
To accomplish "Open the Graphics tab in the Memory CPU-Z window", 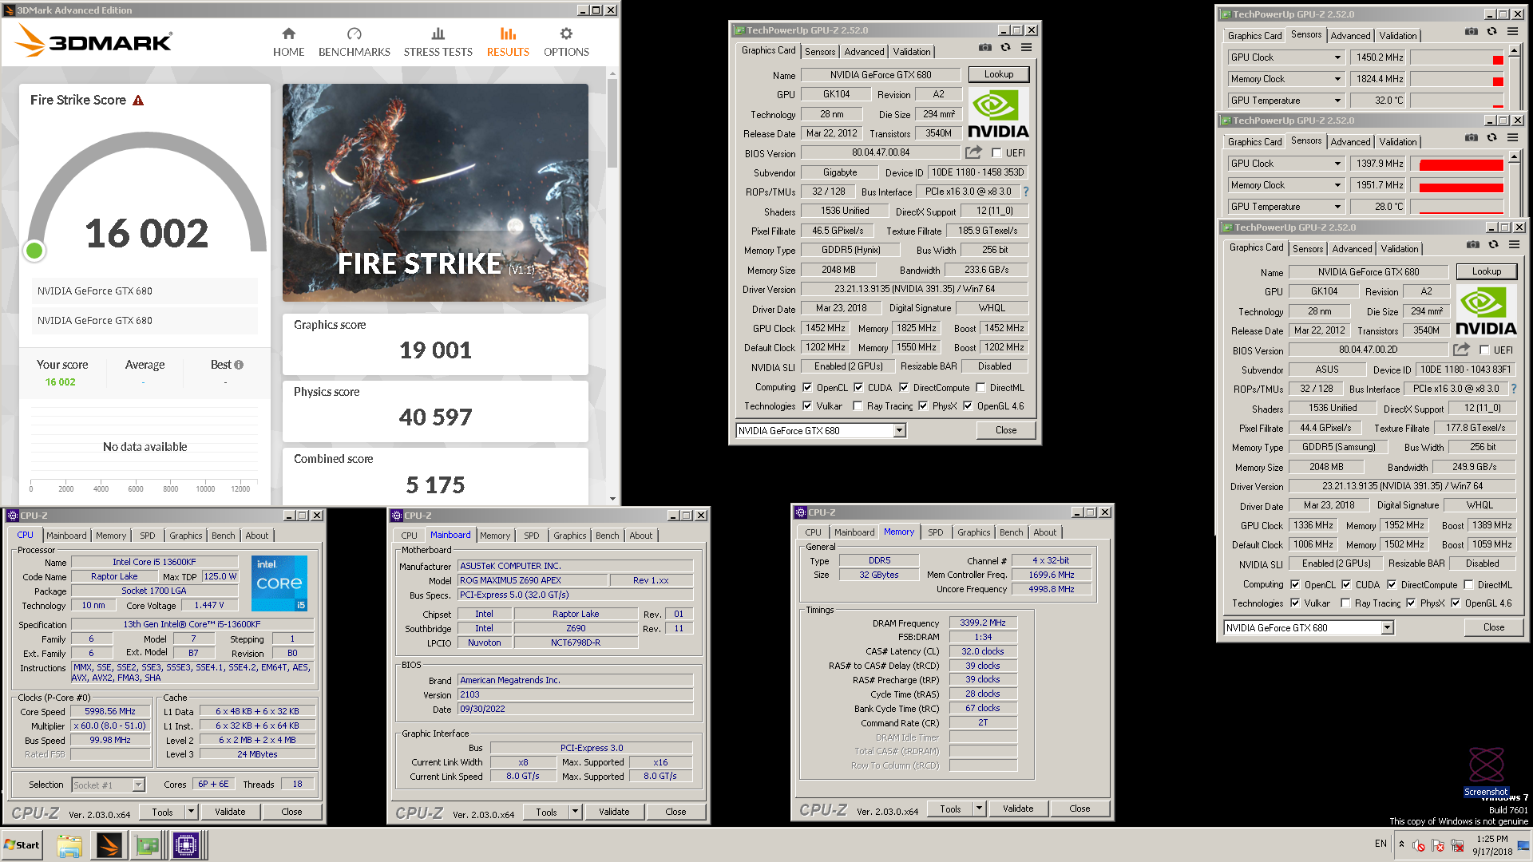I will pyautogui.click(x=973, y=532).
